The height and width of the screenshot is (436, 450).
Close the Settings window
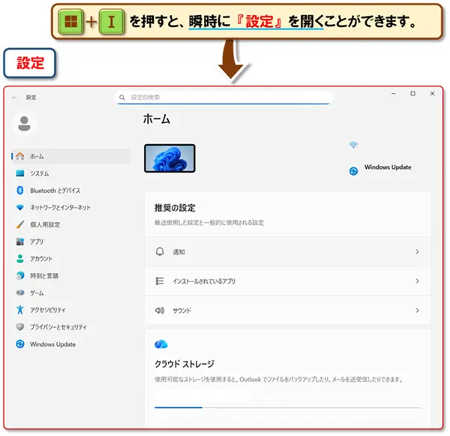[x=432, y=94]
